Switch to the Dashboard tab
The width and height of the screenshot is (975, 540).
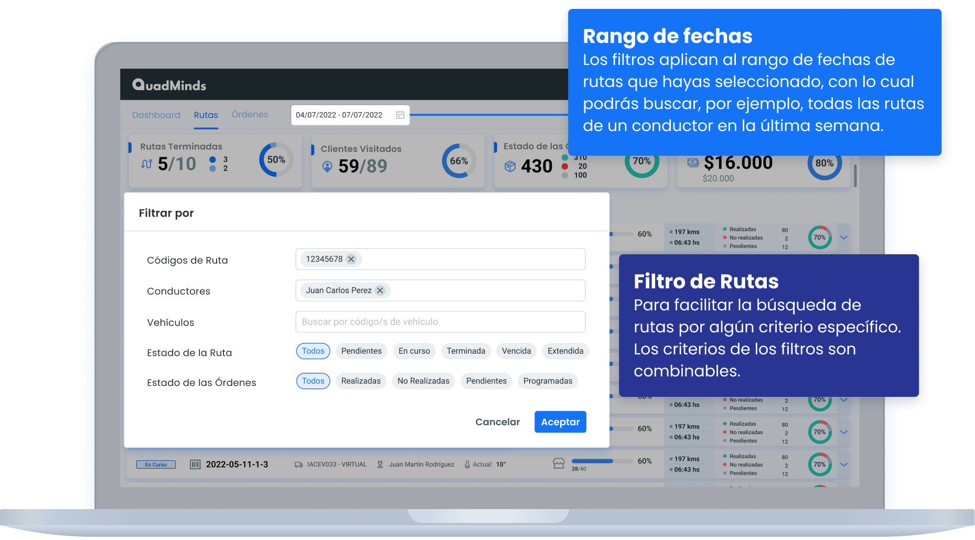[x=156, y=115]
